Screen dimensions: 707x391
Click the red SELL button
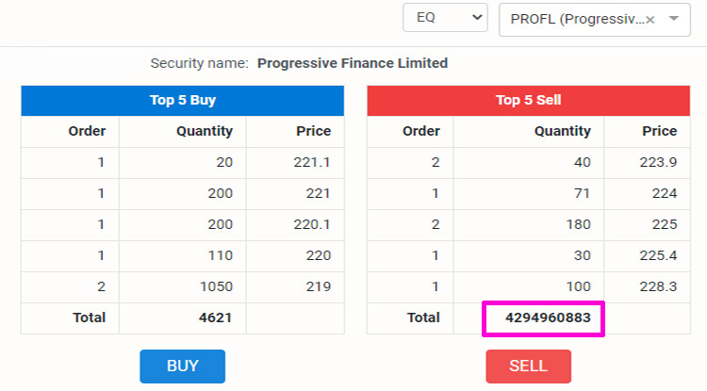[x=528, y=367]
